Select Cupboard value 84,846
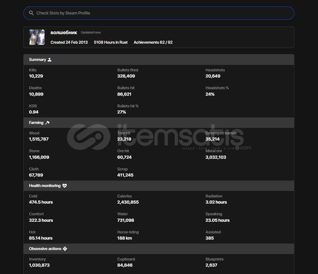 tap(125, 265)
